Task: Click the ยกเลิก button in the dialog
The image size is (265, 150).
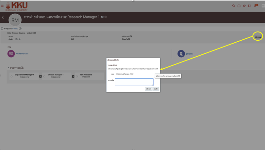Action: [x=156, y=89]
